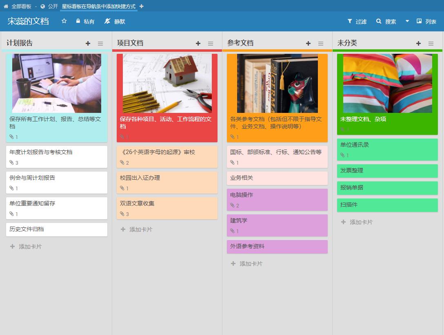
Task: Click attachment icon on 国标、部颁标准 card
Action: (x=232, y=163)
